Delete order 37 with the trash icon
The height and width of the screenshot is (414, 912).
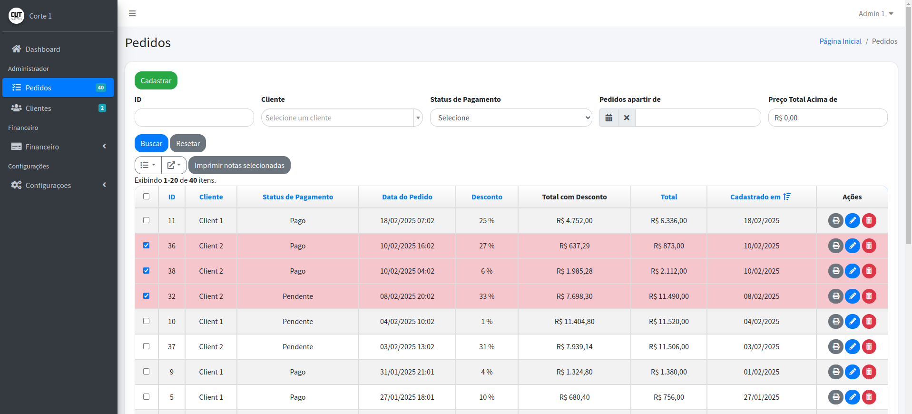(869, 346)
